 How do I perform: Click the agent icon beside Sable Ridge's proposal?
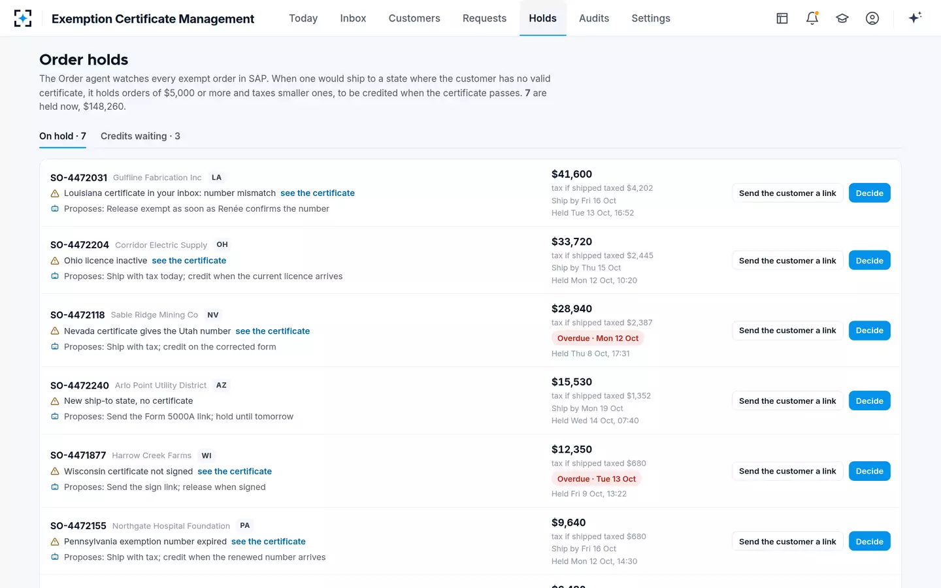pyautogui.click(x=55, y=347)
